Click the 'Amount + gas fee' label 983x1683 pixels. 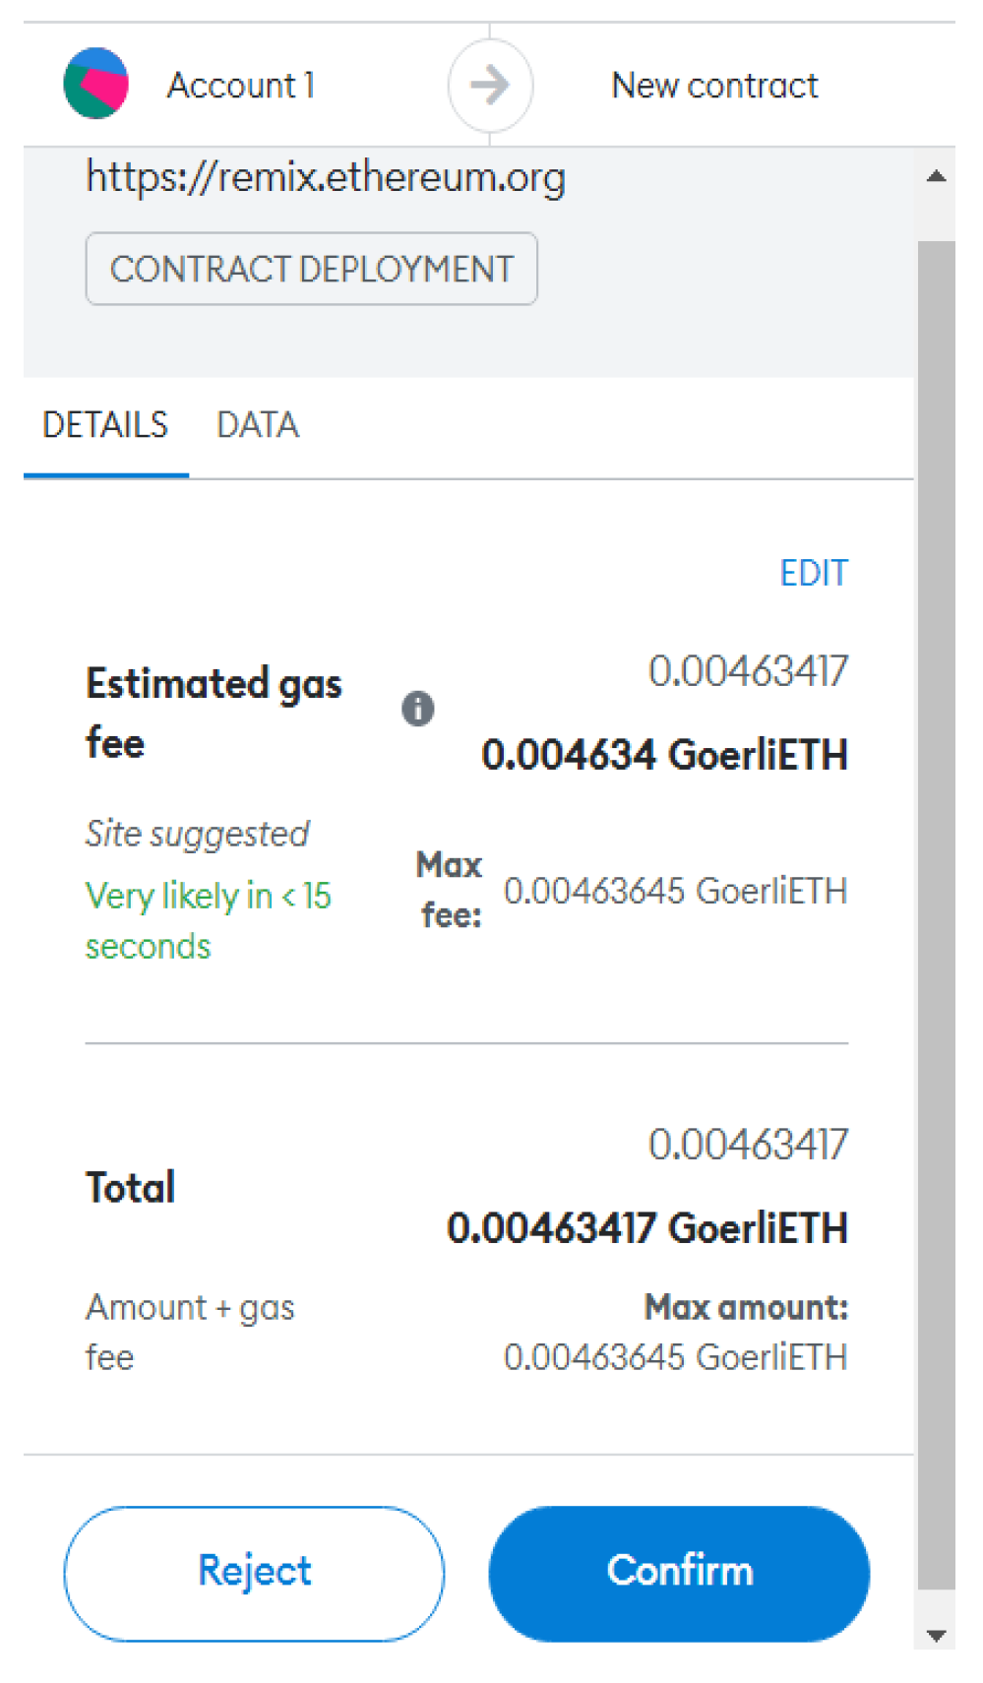tap(190, 1333)
